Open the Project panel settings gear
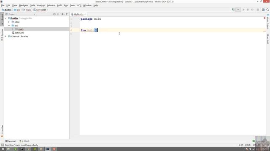The image size is (270, 151). (x=63, y=14)
